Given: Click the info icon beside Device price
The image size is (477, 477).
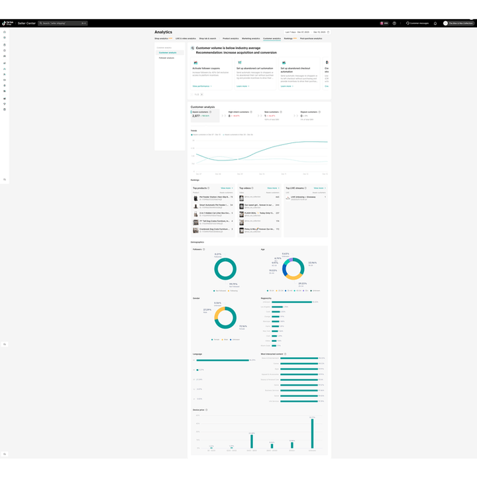Looking at the screenshot, I should pos(206,409).
